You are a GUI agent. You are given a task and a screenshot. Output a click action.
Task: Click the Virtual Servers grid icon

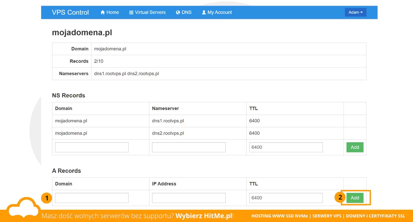tap(131, 12)
